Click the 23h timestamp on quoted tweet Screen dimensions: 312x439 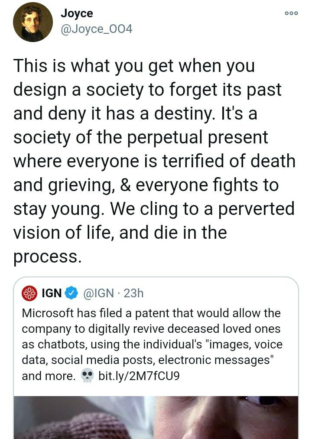[x=133, y=293]
